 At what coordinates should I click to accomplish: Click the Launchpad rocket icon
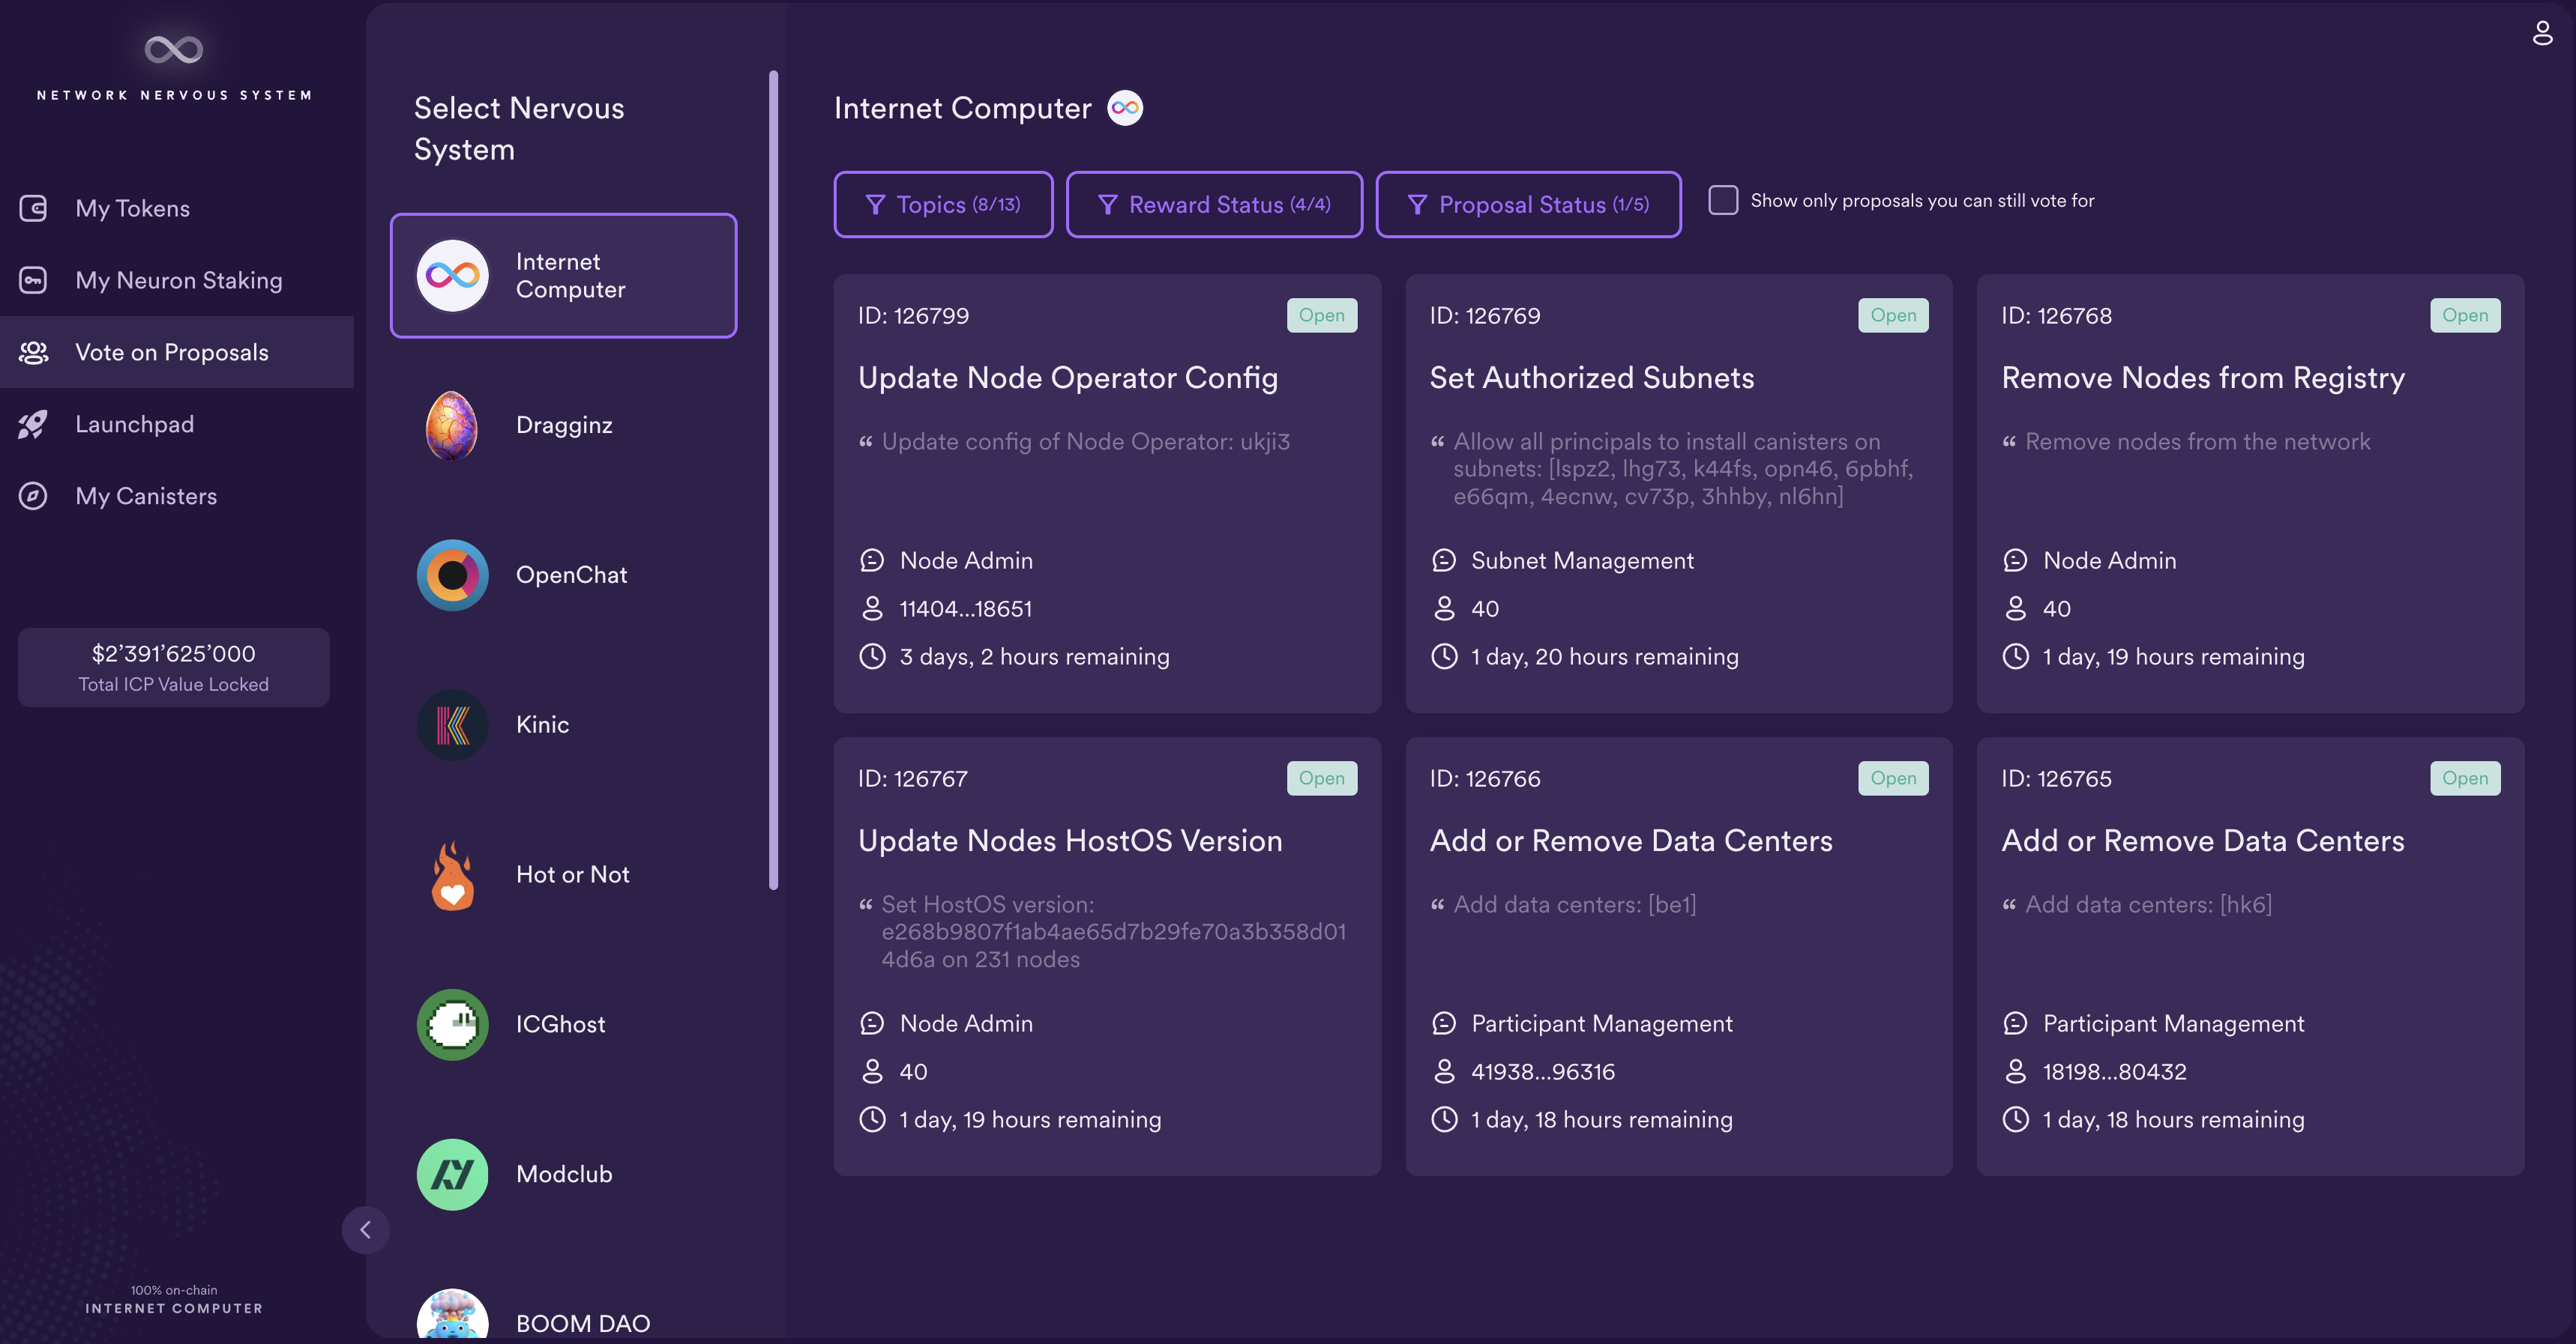[x=34, y=423]
